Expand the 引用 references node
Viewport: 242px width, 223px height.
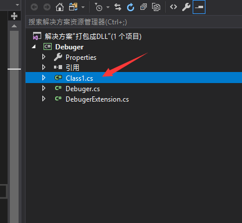click(x=44, y=67)
